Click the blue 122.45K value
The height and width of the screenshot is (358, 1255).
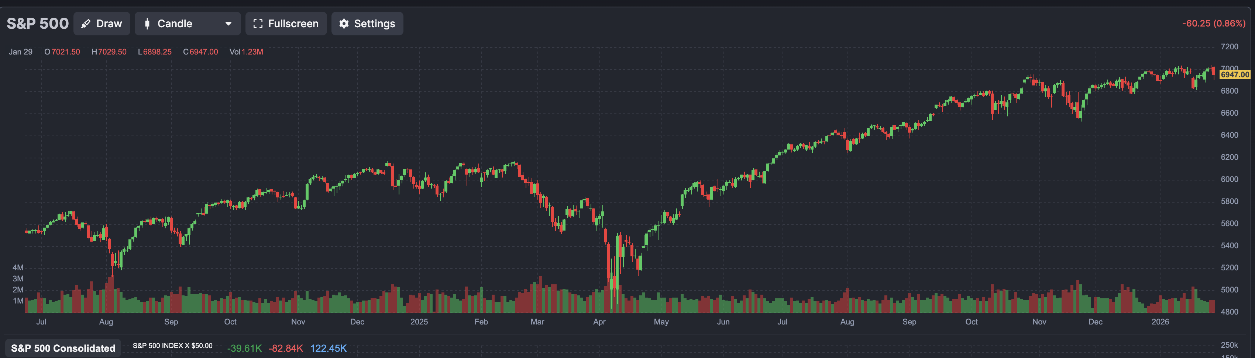tap(329, 348)
